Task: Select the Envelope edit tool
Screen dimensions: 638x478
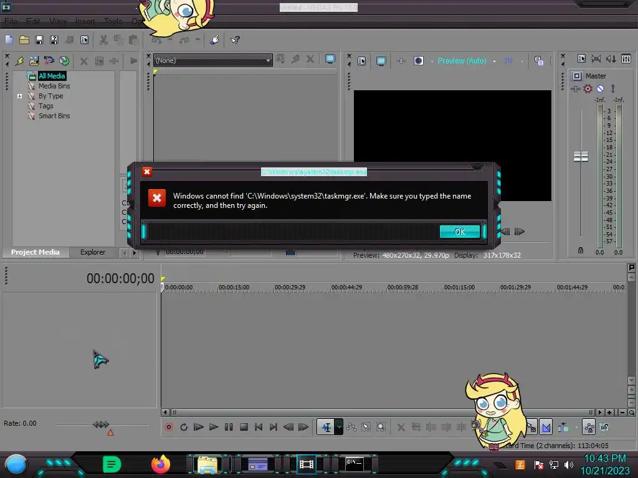Action: click(351, 427)
